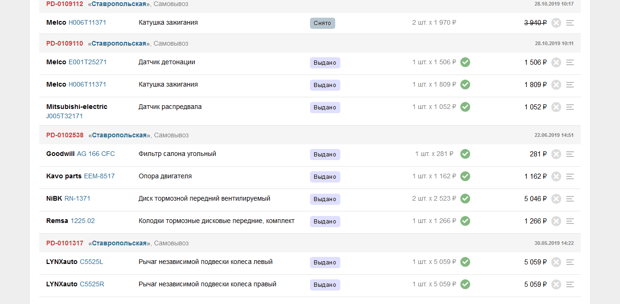Click the cancel X icon for LYNXauto C5525L row
This screenshot has height=304, width=620.
tap(556, 262)
